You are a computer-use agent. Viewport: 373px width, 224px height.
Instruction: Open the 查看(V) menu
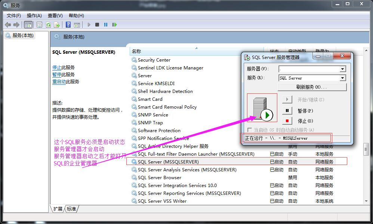tap(55, 16)
